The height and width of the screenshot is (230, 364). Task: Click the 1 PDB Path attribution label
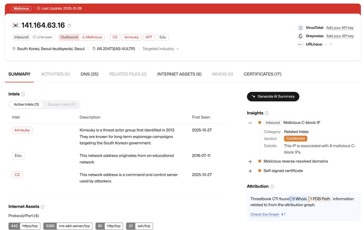click(x=320, y=199)
